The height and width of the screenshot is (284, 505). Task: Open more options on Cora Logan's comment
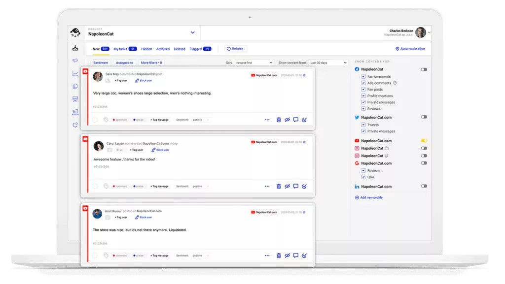click(x=267, y=187)
